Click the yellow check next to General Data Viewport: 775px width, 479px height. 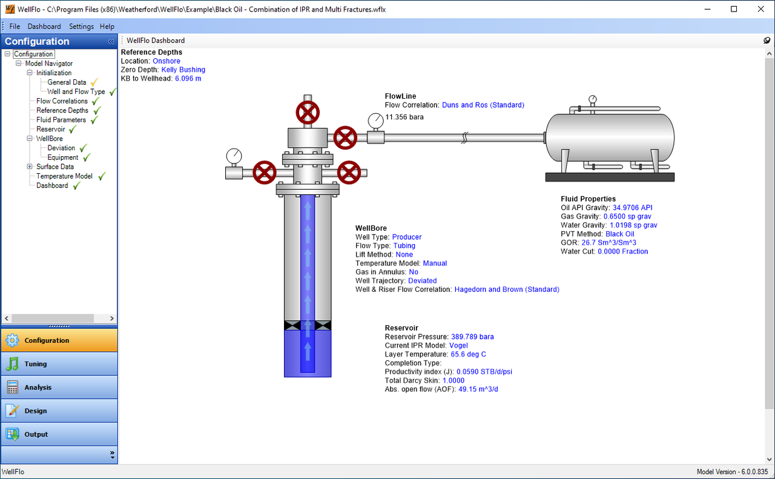click(94, 82)
